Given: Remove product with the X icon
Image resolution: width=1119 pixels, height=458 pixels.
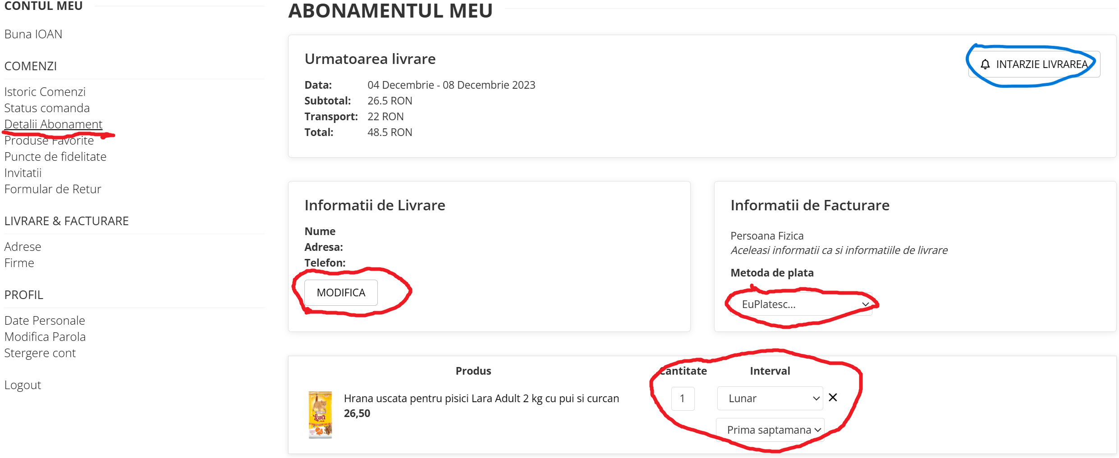Looking at the screenshot, I should (833, 398).
